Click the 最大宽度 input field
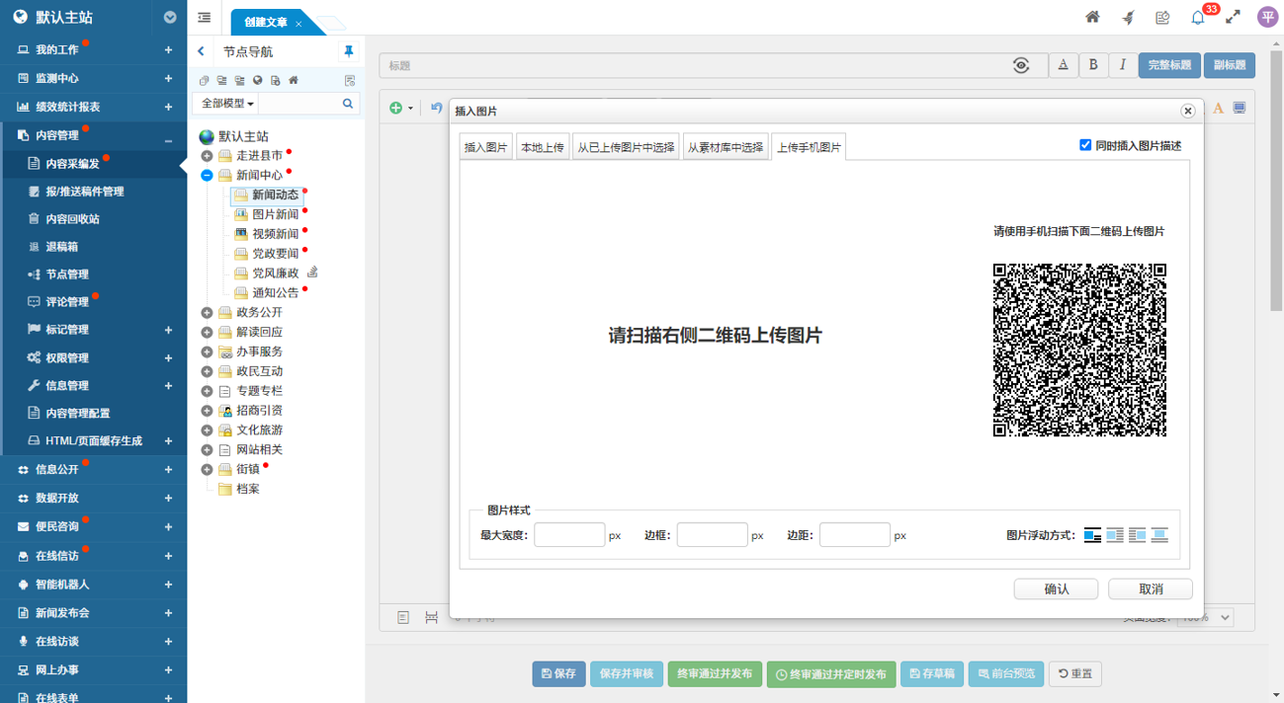The width and height of the screenshot is (1284, 703). [569, 535]
